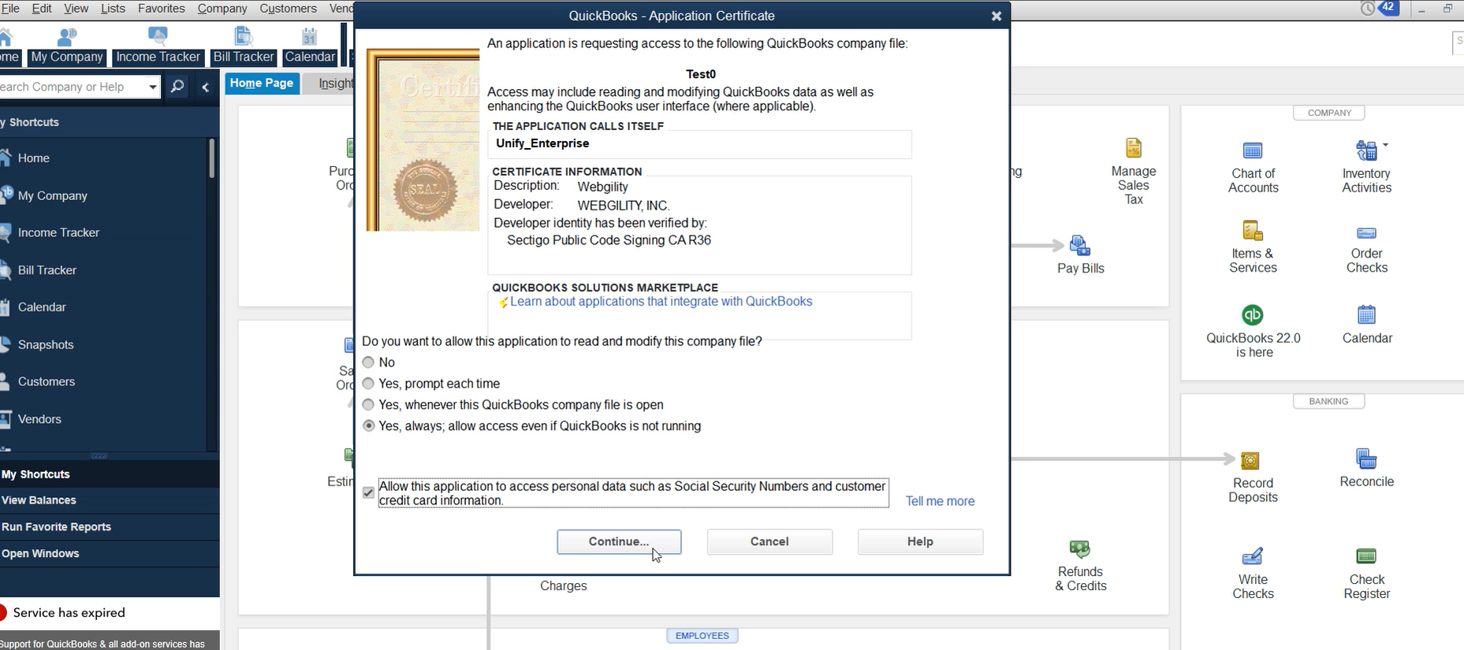Click the Test0 company file name
Screen dimensions: 1464x650
point(701,74)
